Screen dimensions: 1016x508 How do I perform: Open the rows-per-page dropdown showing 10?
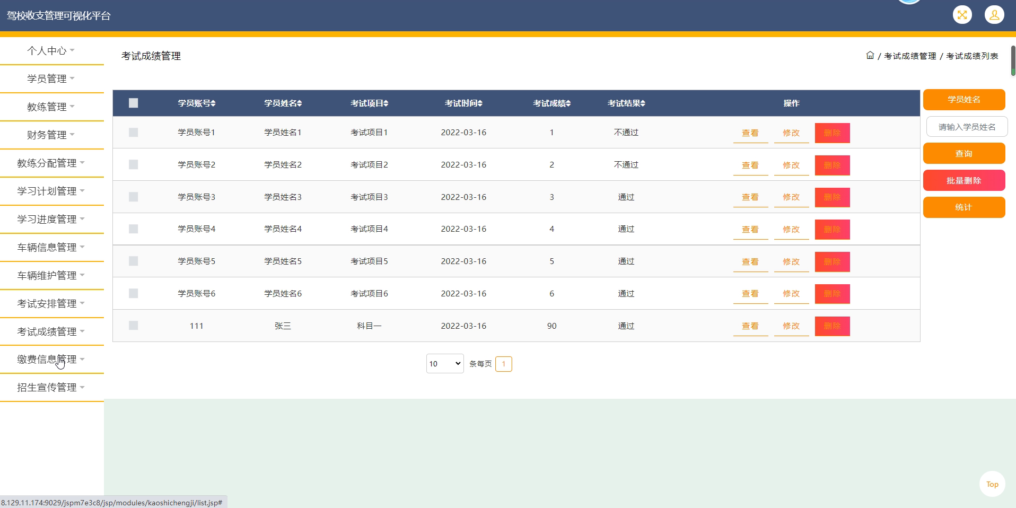point(445,364)
